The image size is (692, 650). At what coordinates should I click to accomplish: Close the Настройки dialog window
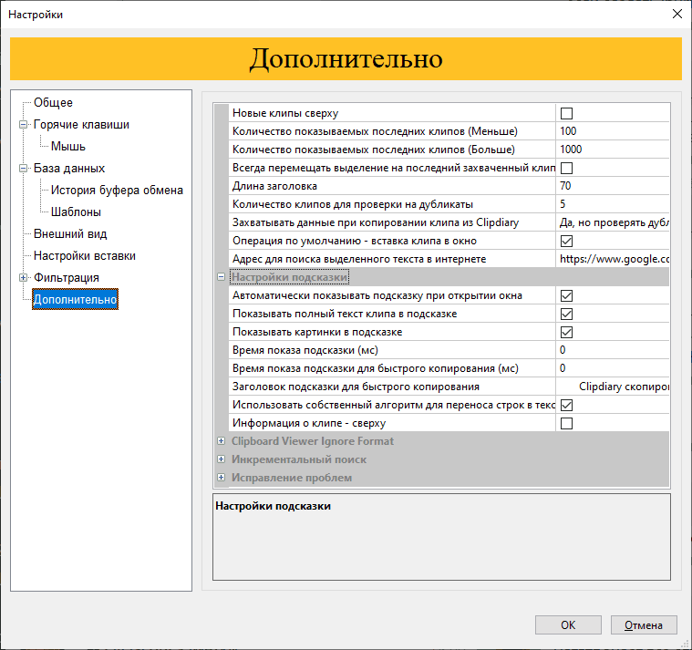point(677,15)
